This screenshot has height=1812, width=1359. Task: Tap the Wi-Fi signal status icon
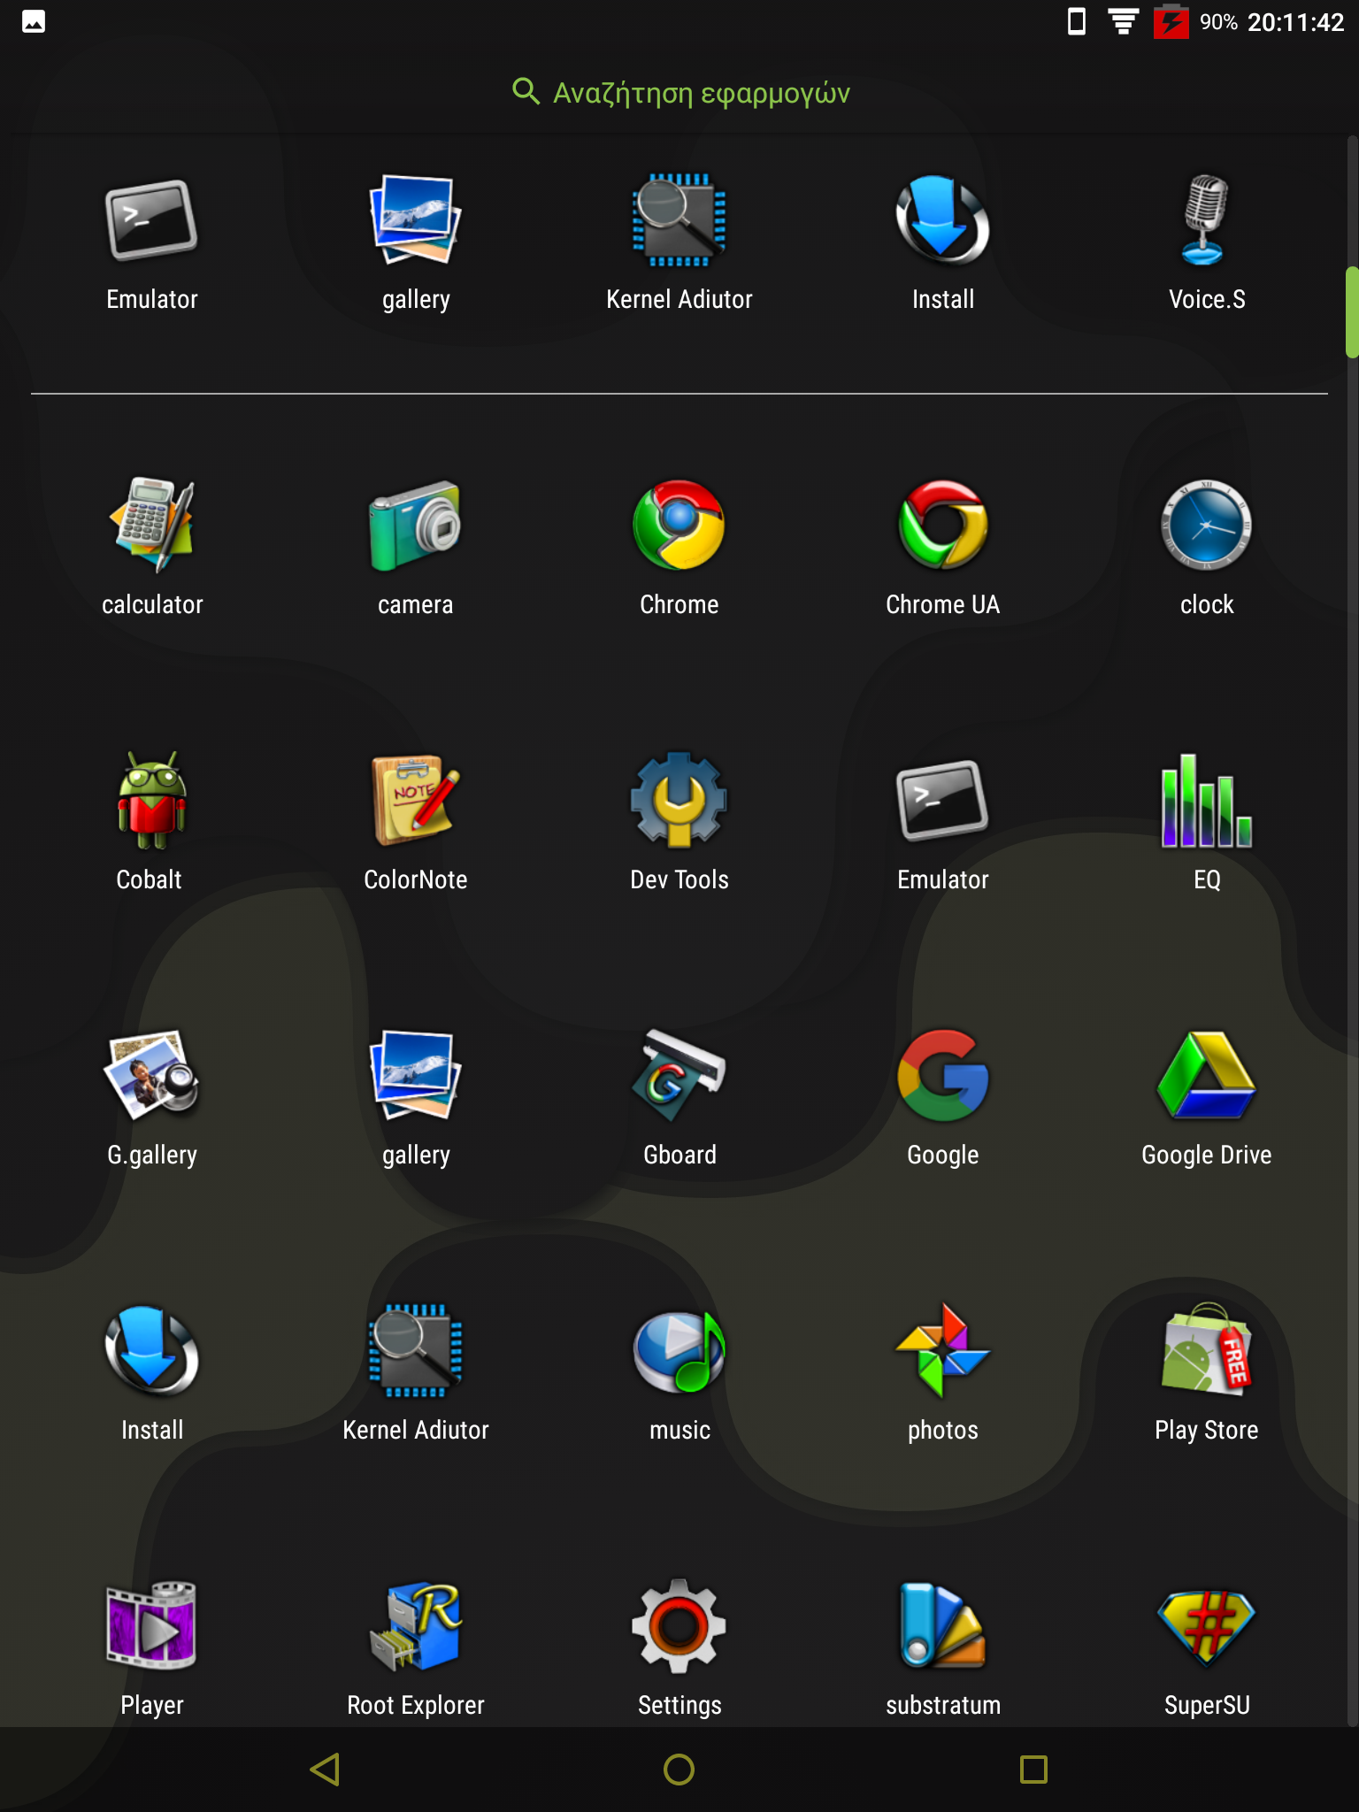coord(1123,21)
